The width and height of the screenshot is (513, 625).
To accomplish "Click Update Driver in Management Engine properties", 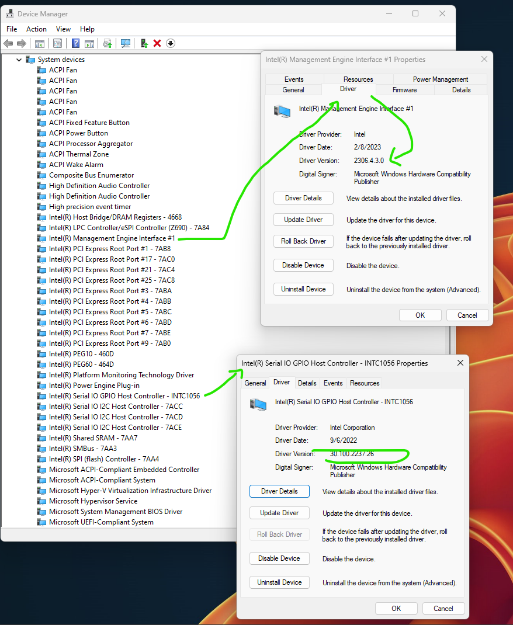I will 303,220.
